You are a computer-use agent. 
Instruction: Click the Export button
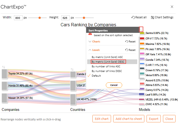pyautogui.click(x=154, y=119)
